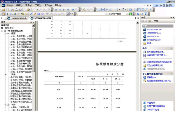Collapse the 操作 section in task pane

coord(172,48)
